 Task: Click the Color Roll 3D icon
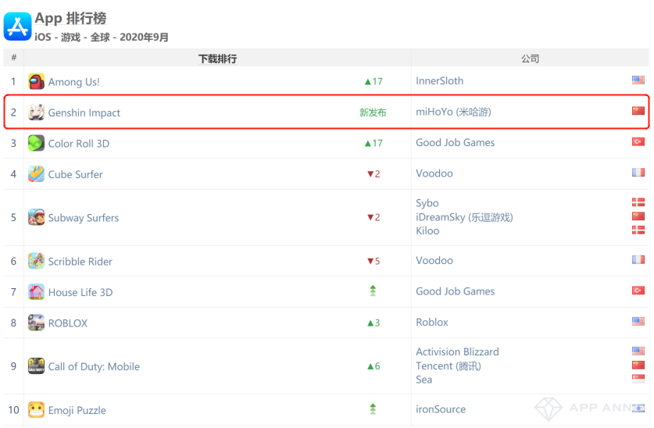[36, 143]
